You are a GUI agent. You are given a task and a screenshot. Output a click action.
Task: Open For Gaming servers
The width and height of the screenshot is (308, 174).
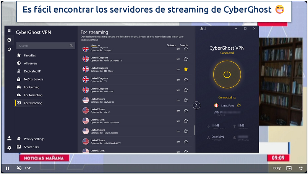coord(32,87)
